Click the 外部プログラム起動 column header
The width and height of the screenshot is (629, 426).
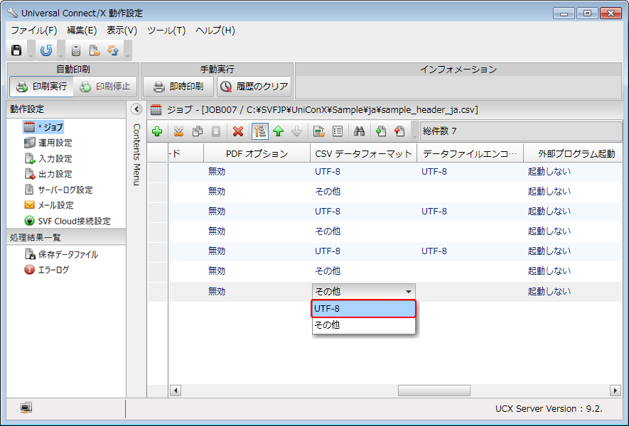[573, 153]
